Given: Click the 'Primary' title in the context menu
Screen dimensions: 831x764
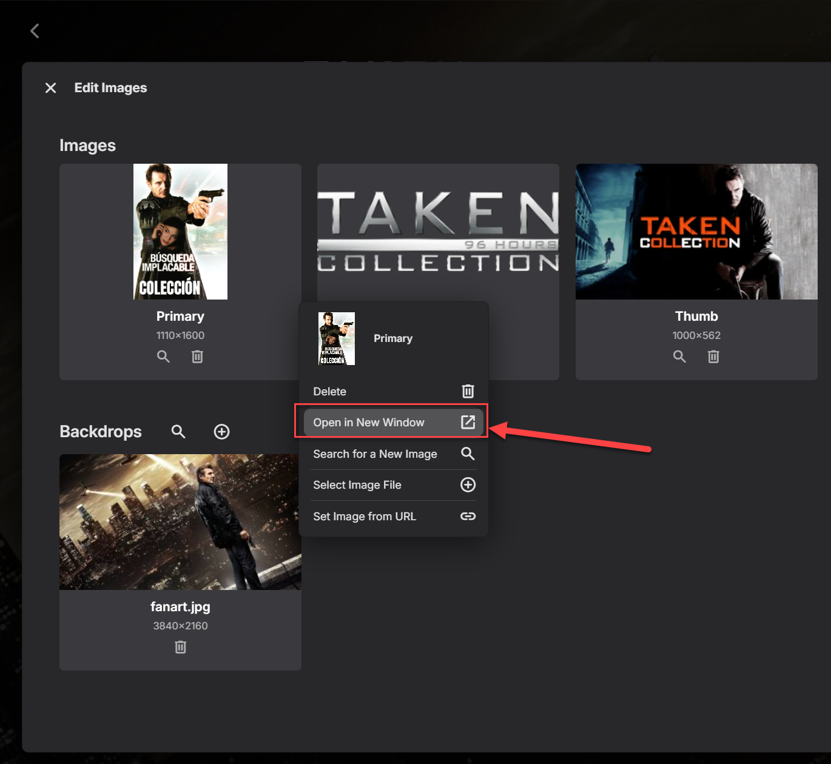Looking at the screenshot, I should (393, 338).
